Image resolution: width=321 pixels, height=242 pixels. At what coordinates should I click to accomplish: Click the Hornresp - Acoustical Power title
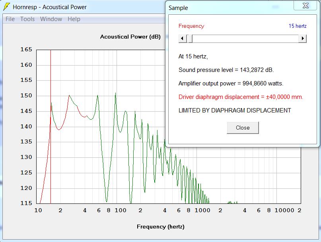(x=50, y=7)
